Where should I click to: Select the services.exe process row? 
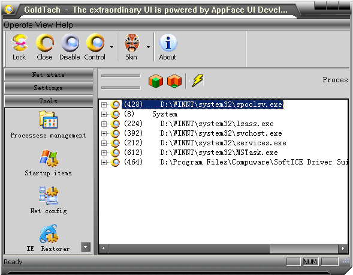[205, 143]
